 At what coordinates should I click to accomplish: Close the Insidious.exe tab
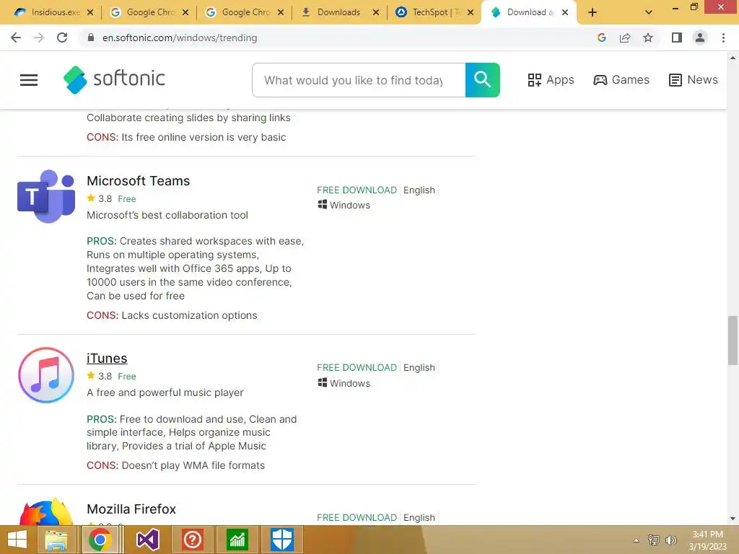pos(90,12)
